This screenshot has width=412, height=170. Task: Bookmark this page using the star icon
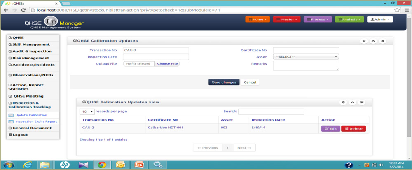(397, 9)
